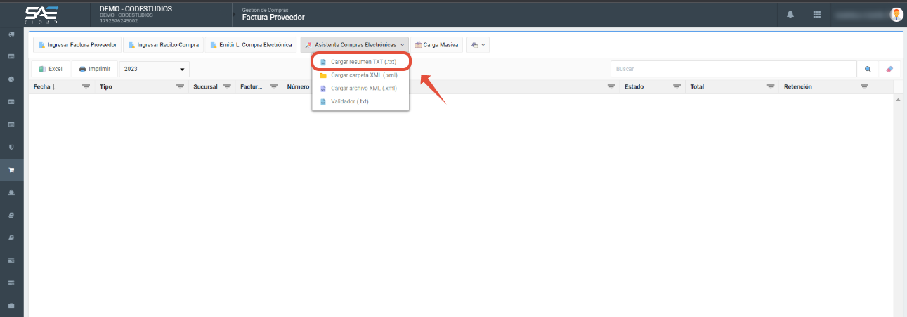Sort by the Tipo column header
The height and width of the screenshot is (317, 907).
click(106, 87)
